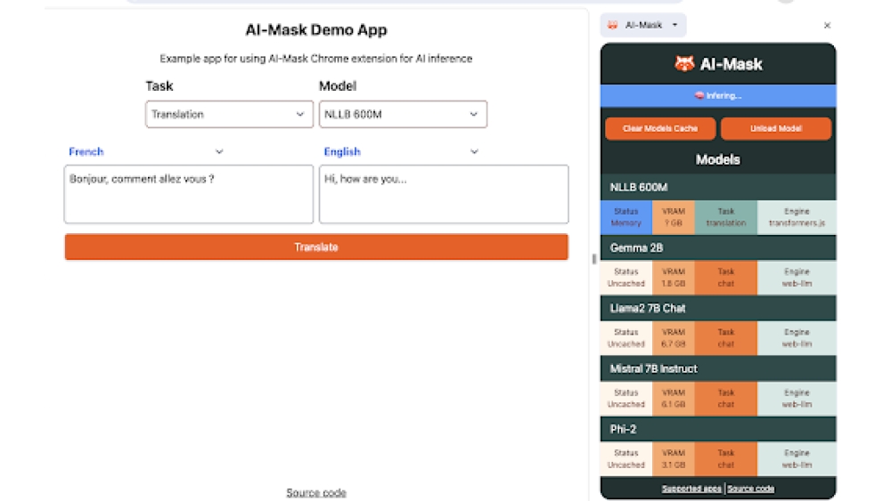
Task: Click NLLB 600M Task translation cell
Action: pos(725,217)
